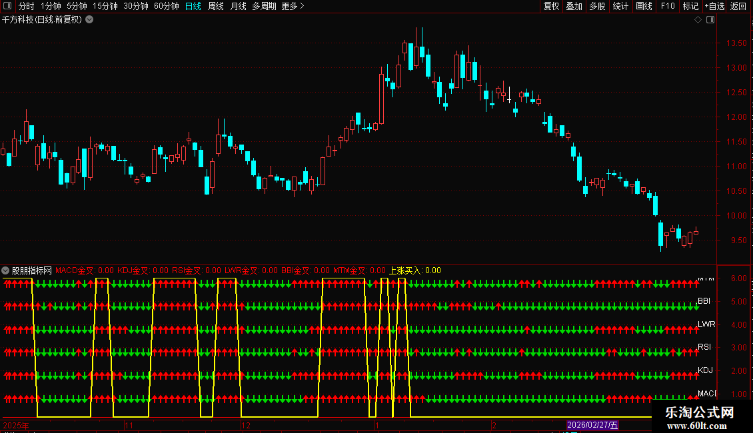Click the 13.50 price axis label
Screen dimensions: 753x433
(736, 43)
